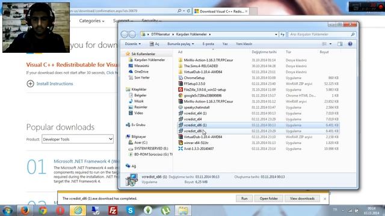Click View downloads button

(302, 199)
